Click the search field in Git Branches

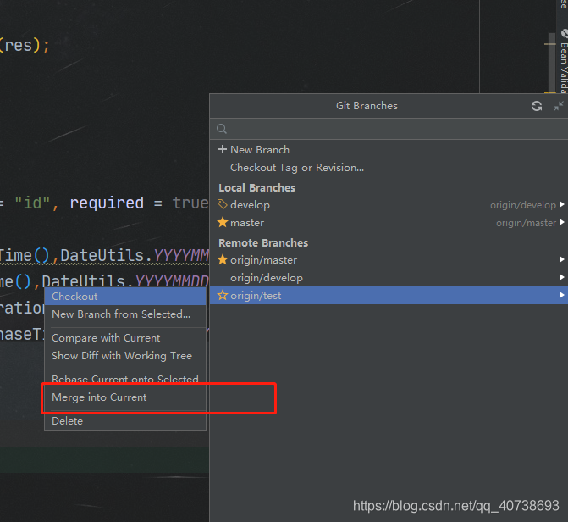point(389,129)
